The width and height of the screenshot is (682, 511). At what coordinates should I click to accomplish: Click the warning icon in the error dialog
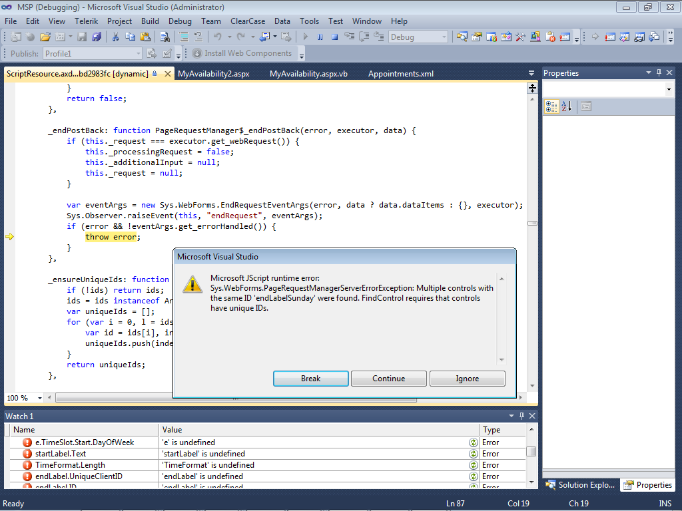tap(193, 284)
